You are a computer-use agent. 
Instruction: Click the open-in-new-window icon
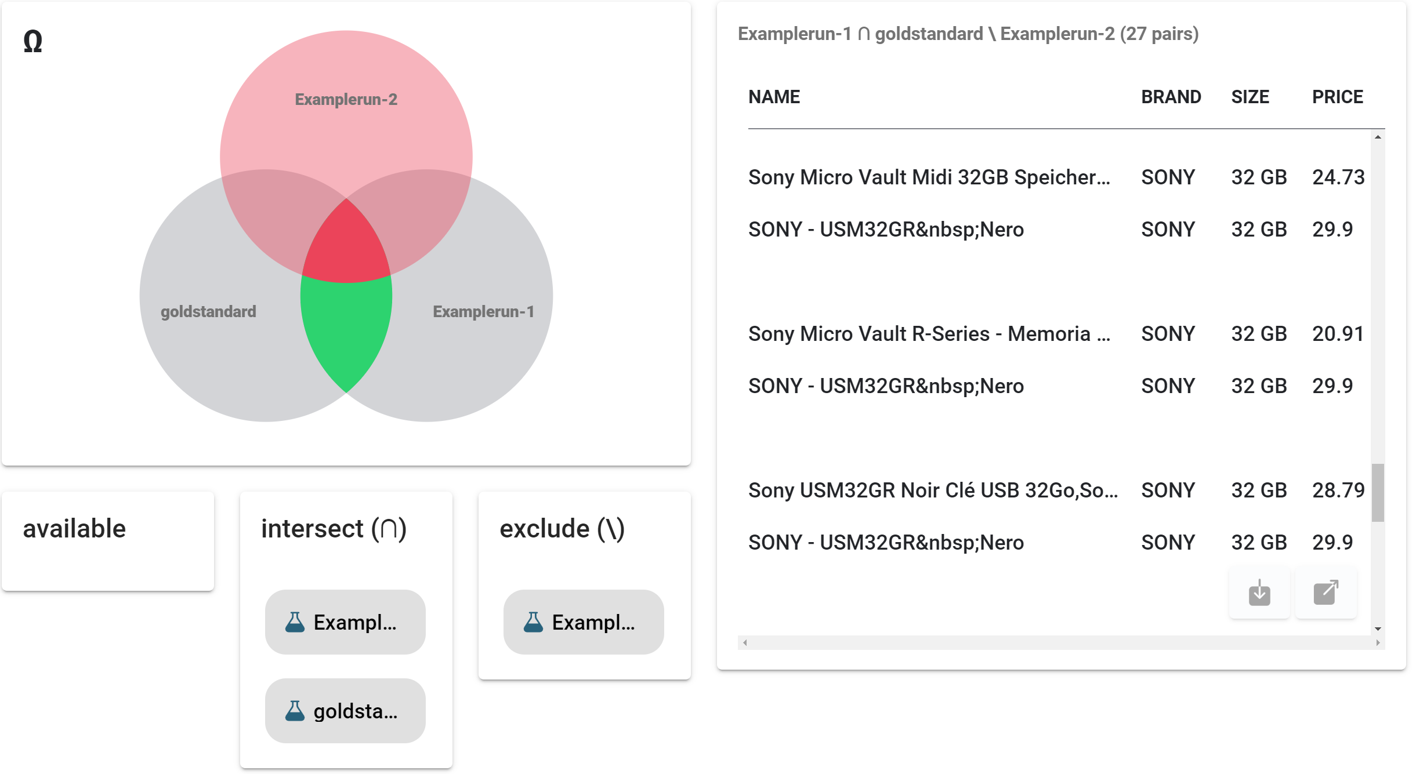1326,593
